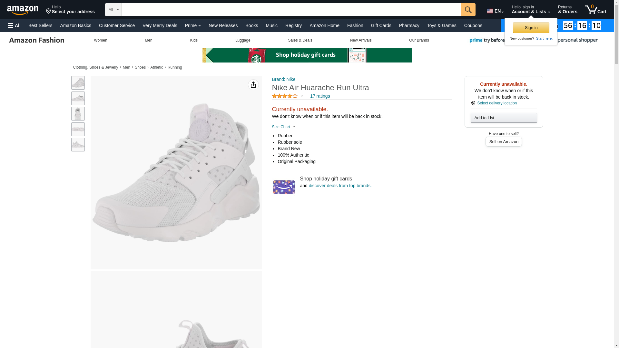619x348 pixels.
Task: Open the EN language flag selector
Action: pos(495,11)
